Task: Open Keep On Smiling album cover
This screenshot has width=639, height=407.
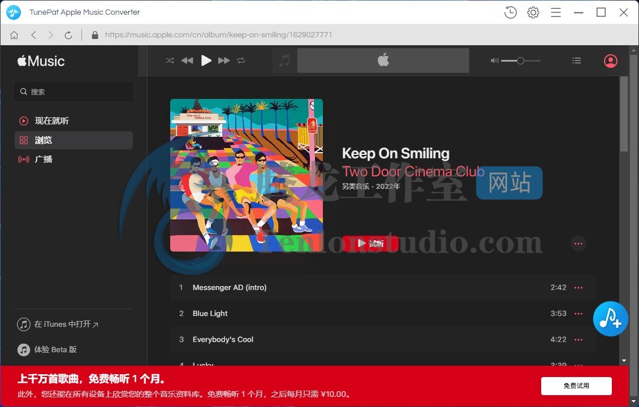Action: click(247, 175)
